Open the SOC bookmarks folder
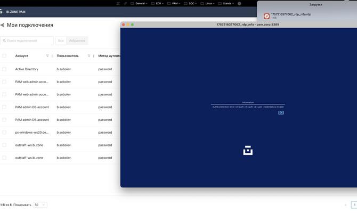 coord(190,3)
